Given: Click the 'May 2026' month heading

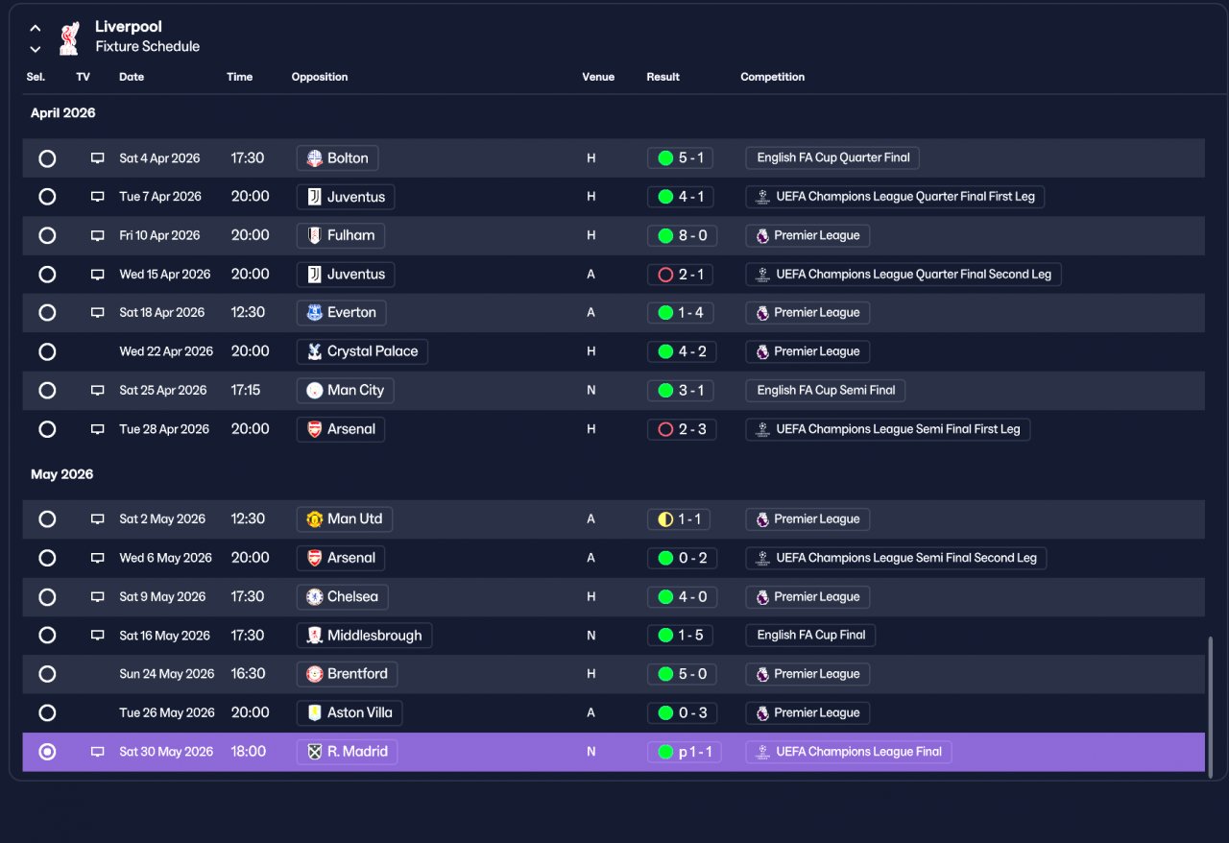Looking at the screenshot, I should click(61, 474).
